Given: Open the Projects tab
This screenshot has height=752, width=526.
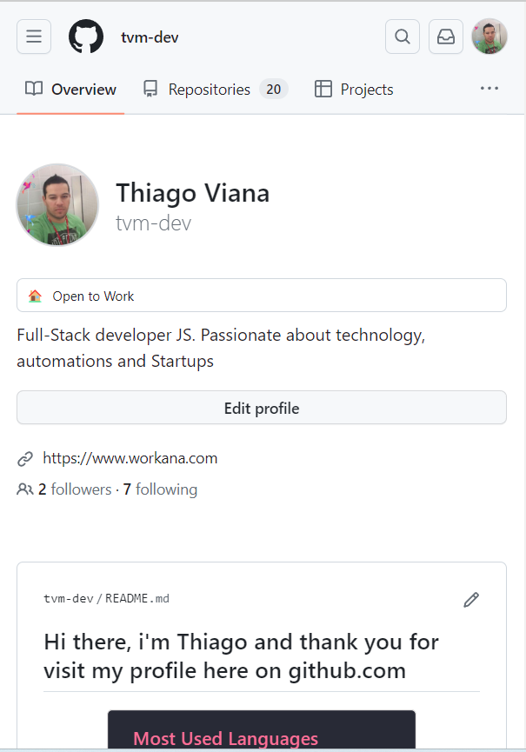Looking at the screenshot, I should (354, 90).
